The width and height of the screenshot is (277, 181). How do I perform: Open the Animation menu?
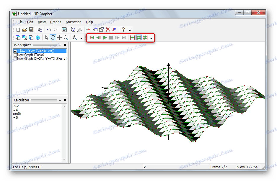tap(74, 22)
